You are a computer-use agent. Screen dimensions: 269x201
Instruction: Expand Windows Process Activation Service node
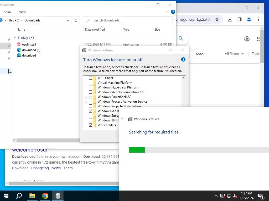click(86, 102)
